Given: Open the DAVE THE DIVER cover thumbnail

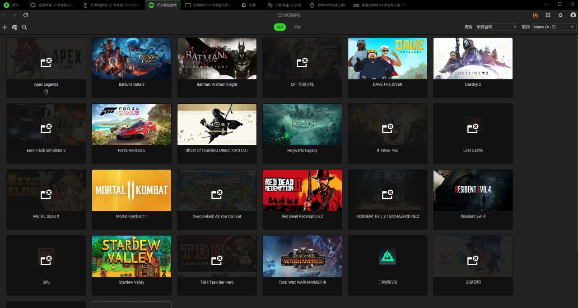Looking at the screenshot, I should [387, 58].
